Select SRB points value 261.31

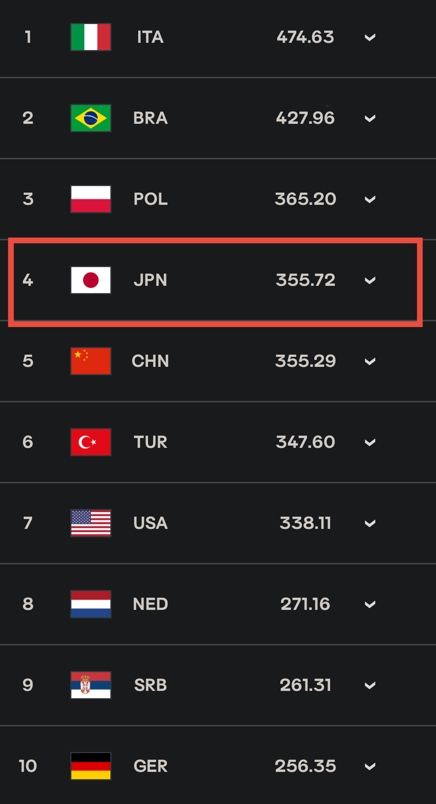(x=305, y=685)
